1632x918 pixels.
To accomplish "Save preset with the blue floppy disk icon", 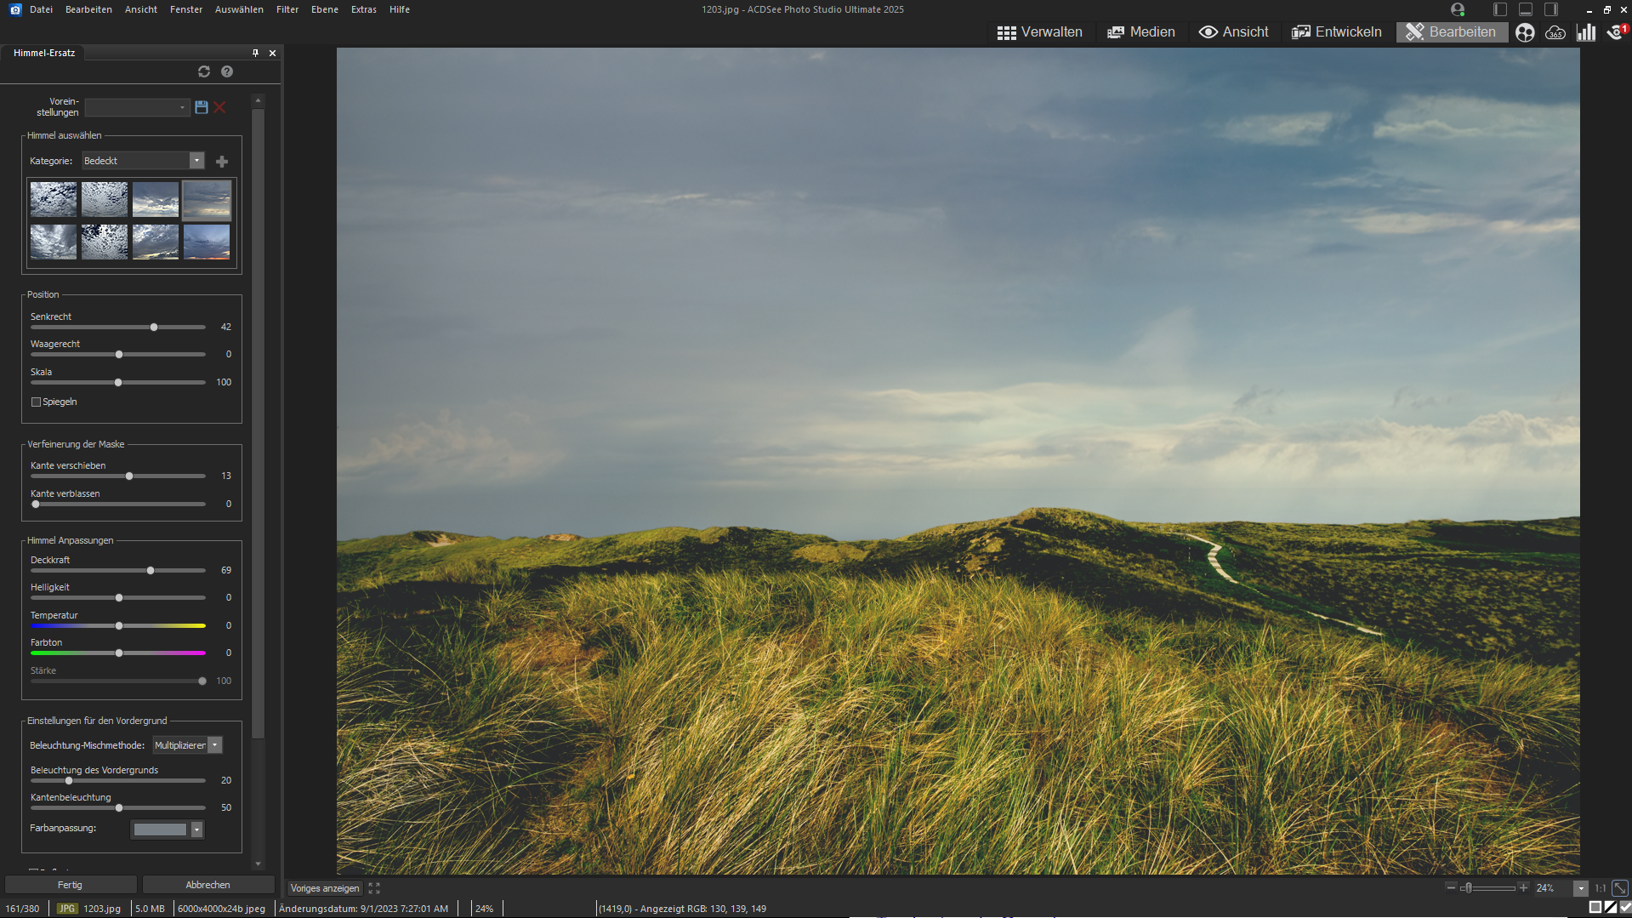I will click(202, 107).
